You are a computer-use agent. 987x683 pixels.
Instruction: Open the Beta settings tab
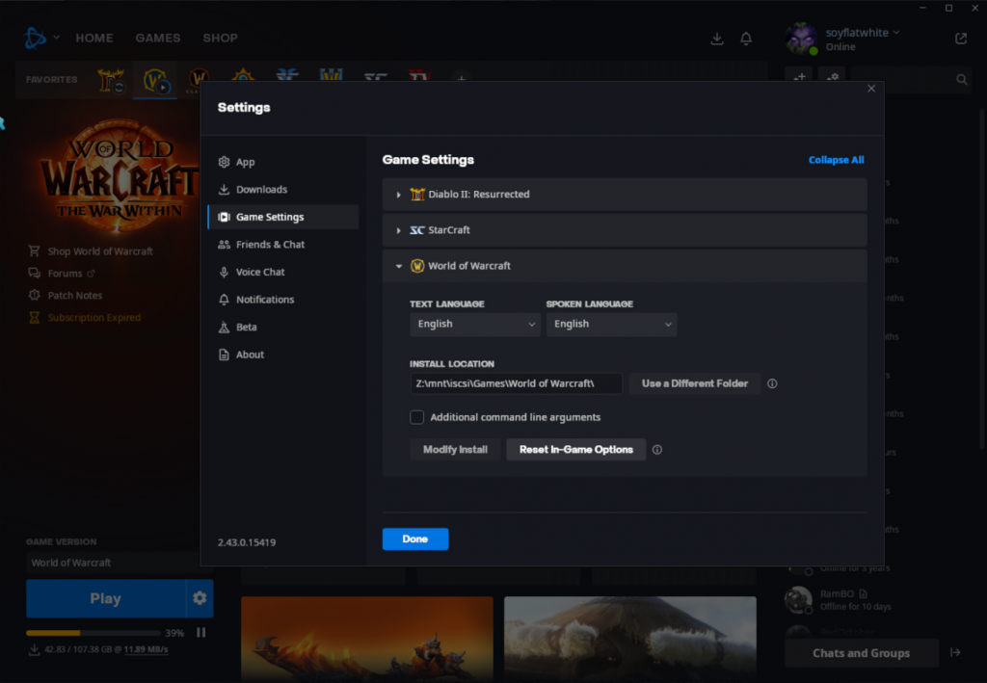click(x=282, y=327)
